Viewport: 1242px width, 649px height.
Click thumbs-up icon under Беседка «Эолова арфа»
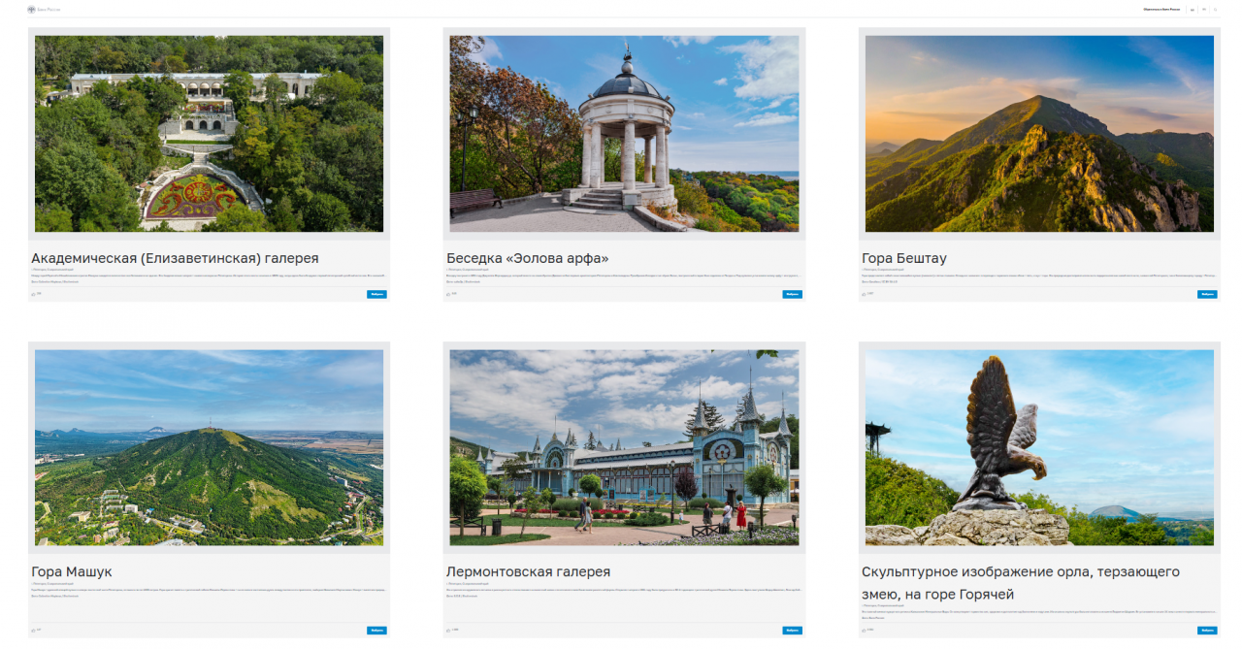coord(449,294)
